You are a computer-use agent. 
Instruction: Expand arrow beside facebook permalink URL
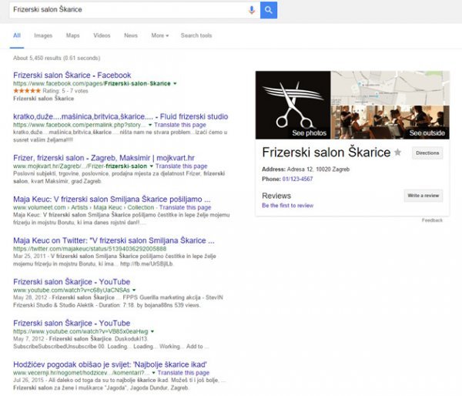pos(150,125)
